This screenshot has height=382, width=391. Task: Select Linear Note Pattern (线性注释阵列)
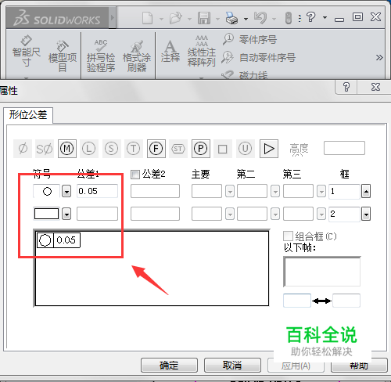pyautogui.click(x=202, y=51)
